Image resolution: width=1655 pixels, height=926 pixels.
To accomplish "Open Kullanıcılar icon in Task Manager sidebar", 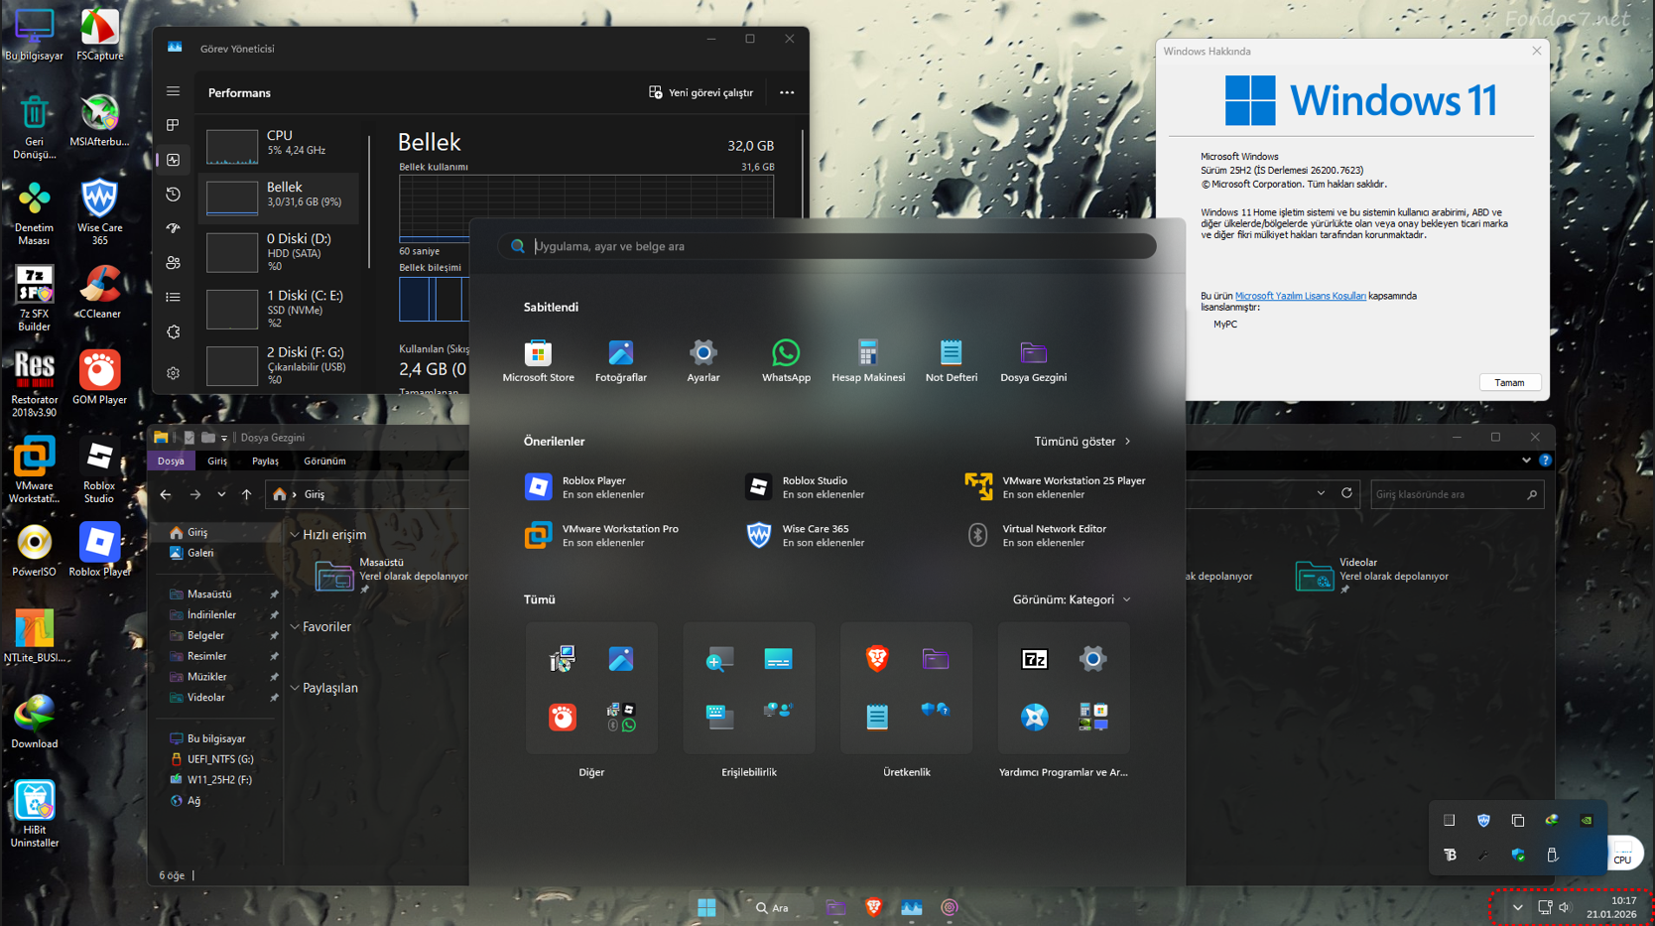I will (174, 263).
